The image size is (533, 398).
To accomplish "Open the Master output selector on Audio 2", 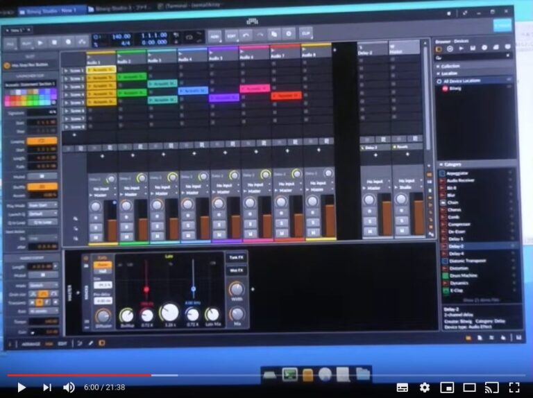I will coord(133,194).
